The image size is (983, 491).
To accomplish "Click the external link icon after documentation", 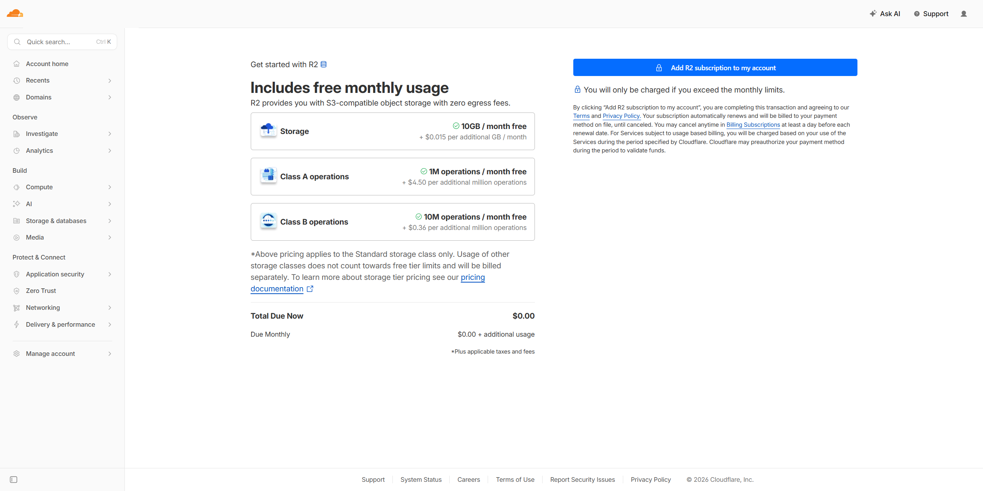I will point(310,289).
